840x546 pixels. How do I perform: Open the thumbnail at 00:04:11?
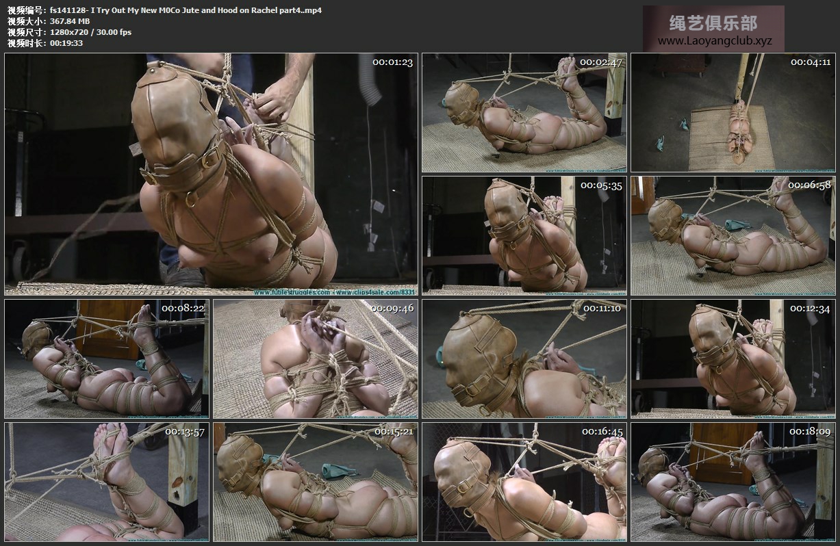pyautogui.click(x=733, y=113)
